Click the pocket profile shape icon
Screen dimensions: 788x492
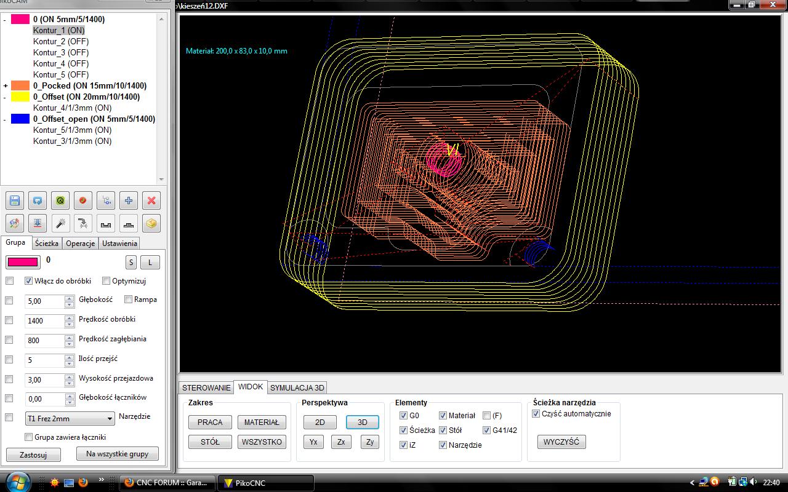106,223
